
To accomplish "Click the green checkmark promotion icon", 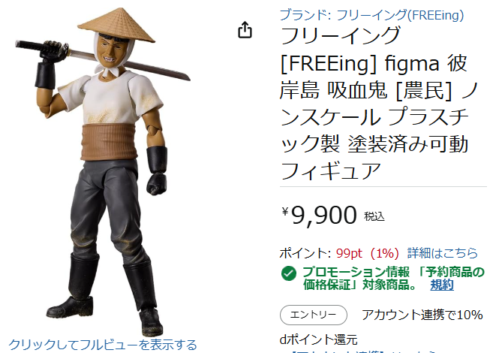I will tap(289, 273).
